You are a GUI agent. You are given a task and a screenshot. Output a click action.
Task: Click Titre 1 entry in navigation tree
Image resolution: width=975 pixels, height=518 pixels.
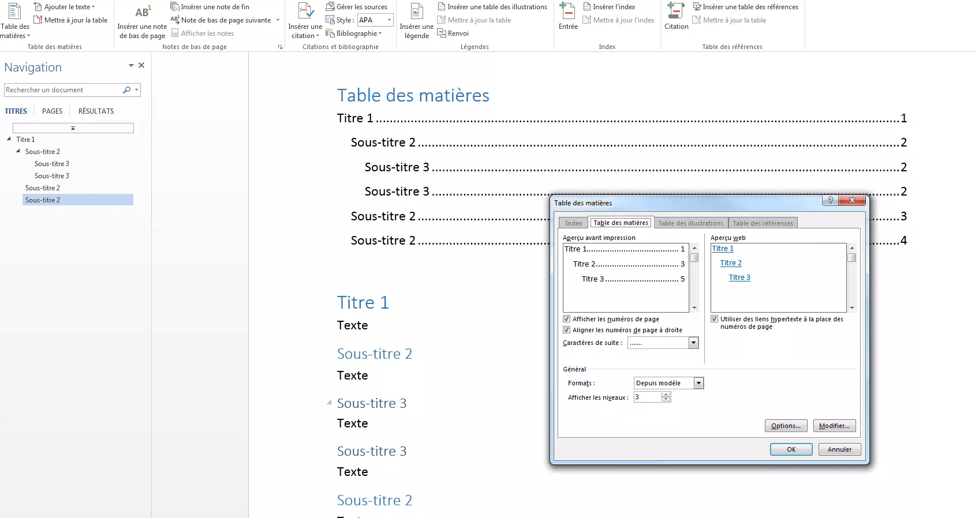click(25, 139)
